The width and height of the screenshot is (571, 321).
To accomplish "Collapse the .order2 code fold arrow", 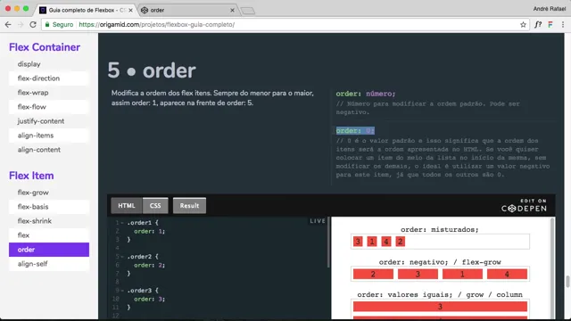I will point(122,257).
